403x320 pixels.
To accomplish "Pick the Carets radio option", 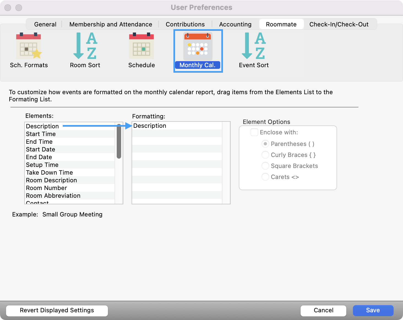I will point(265,177).
